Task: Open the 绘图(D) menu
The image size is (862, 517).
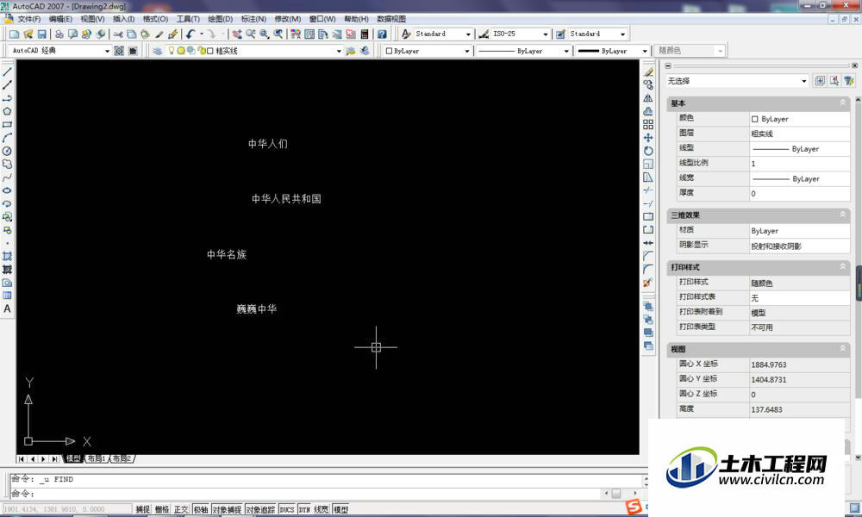Action: (x=221, y=19)
